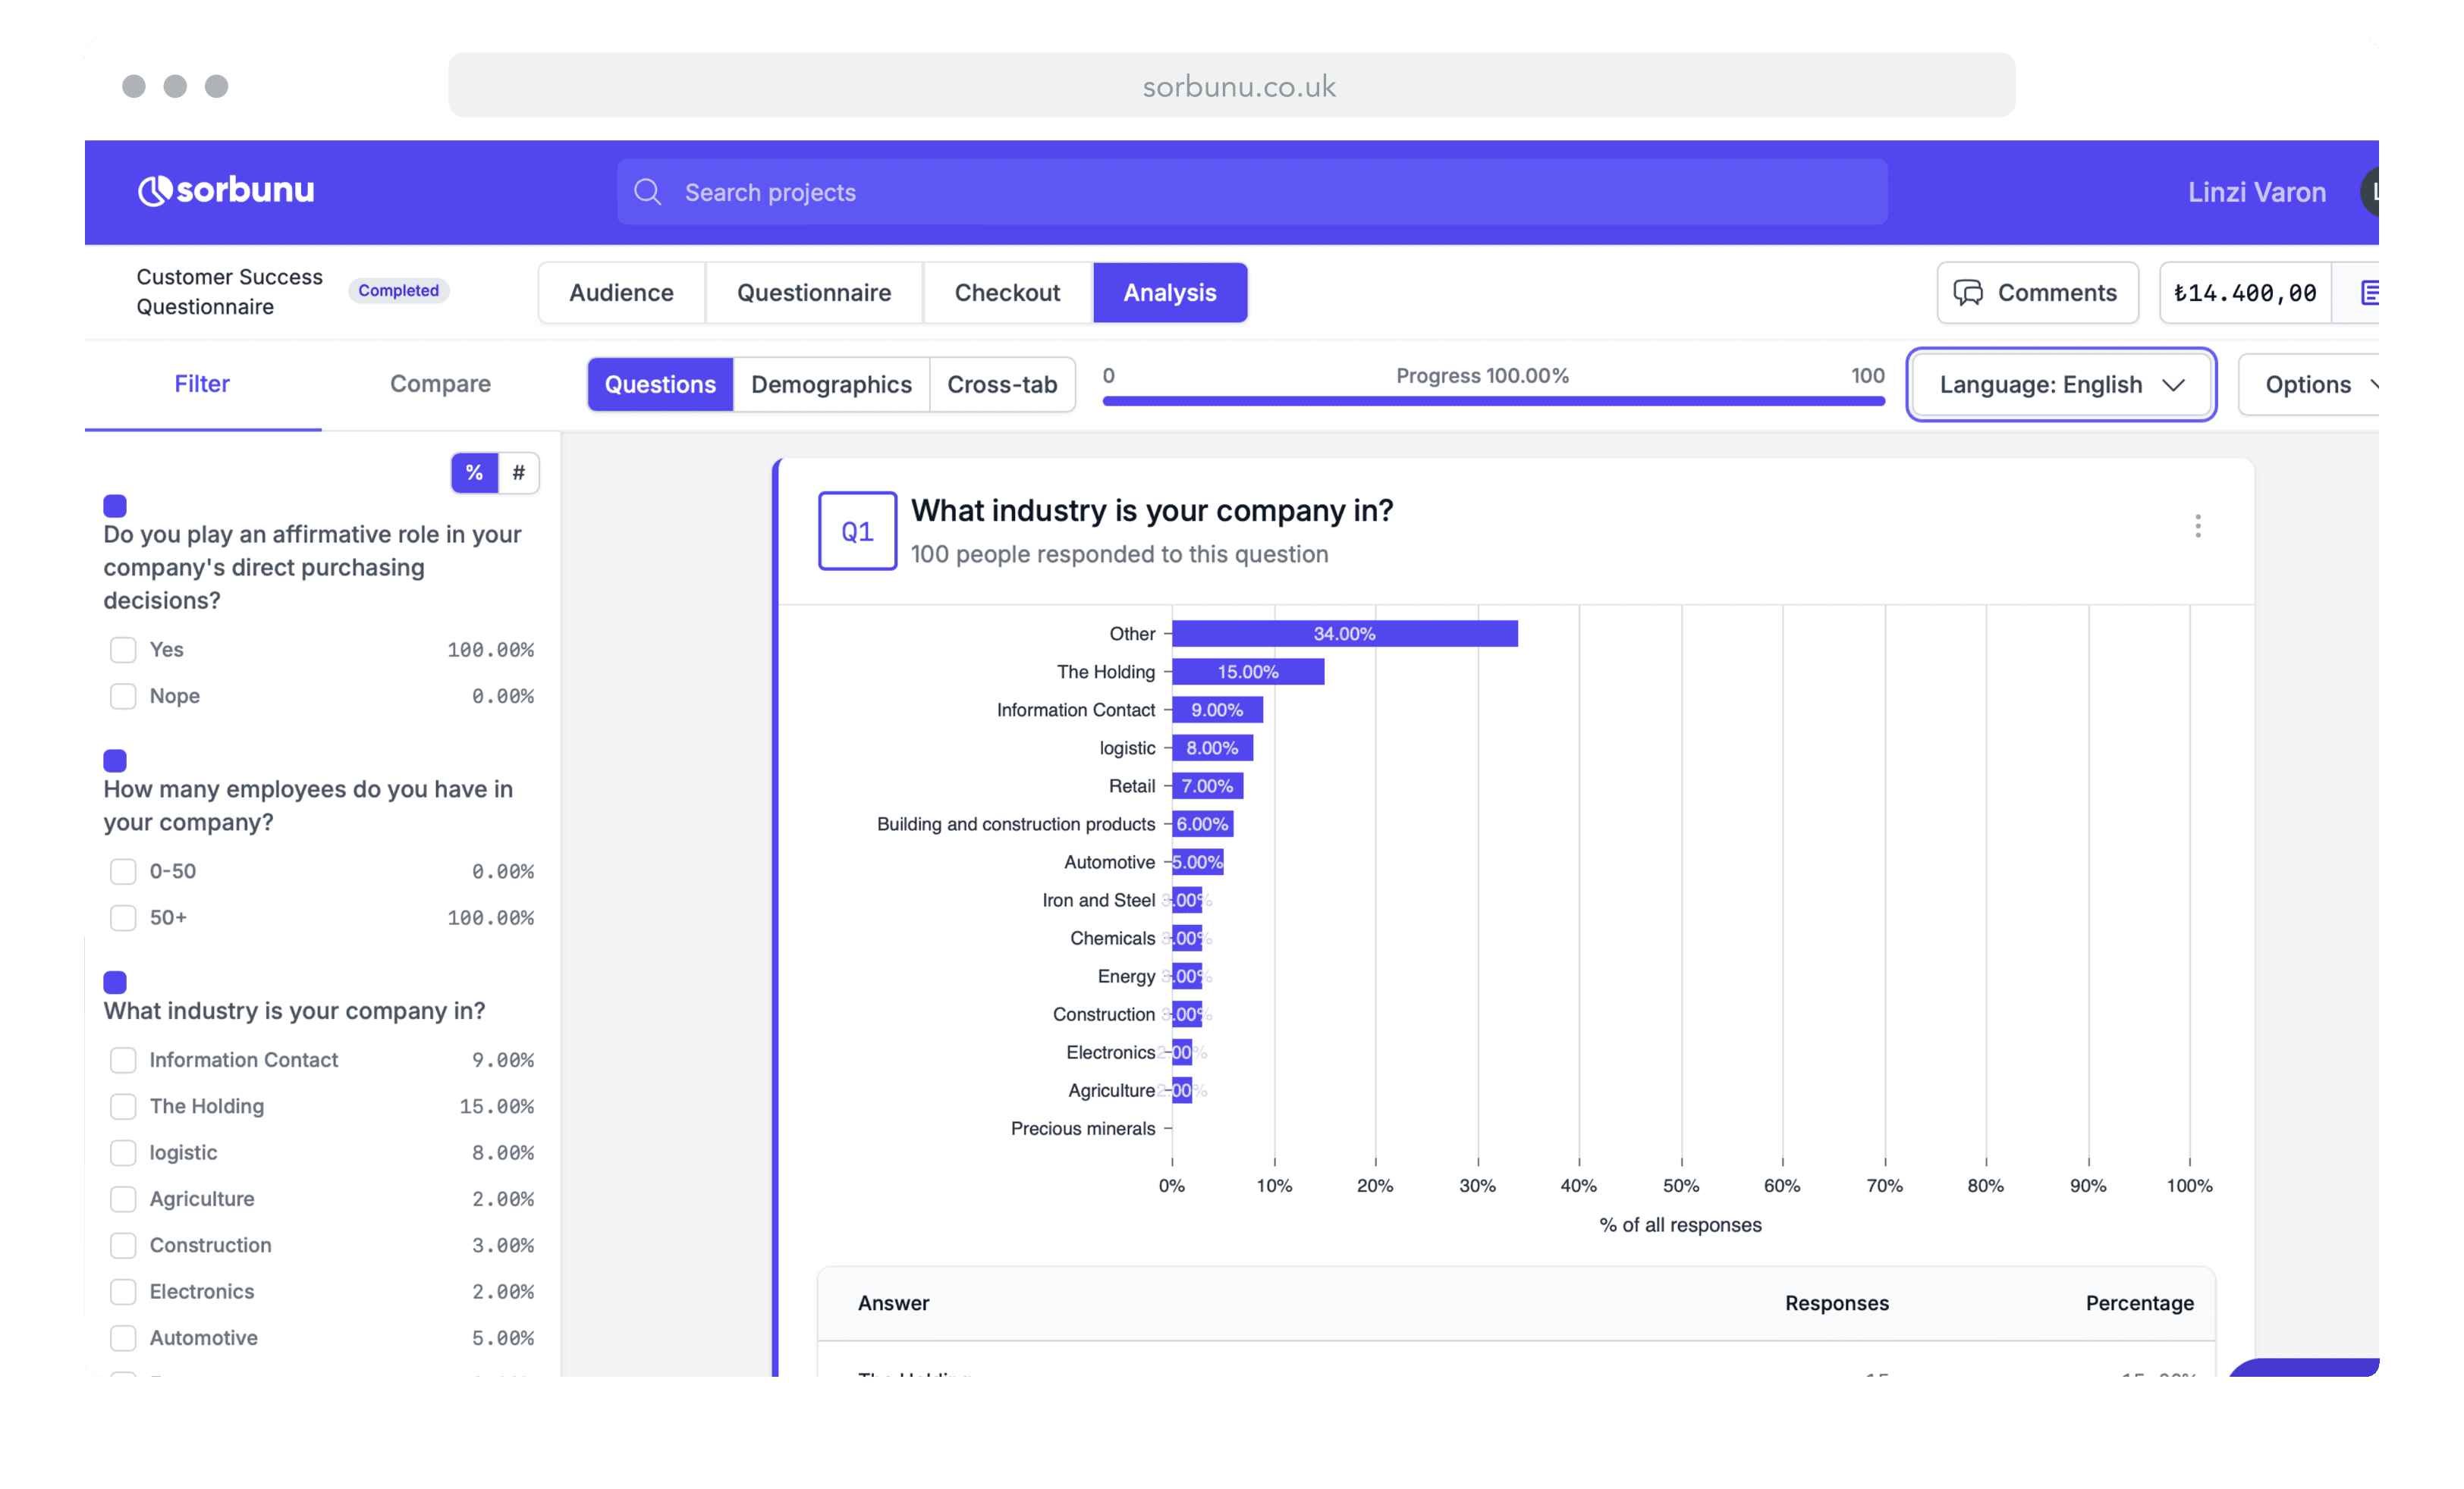Switch filter display to number mode

518,472
